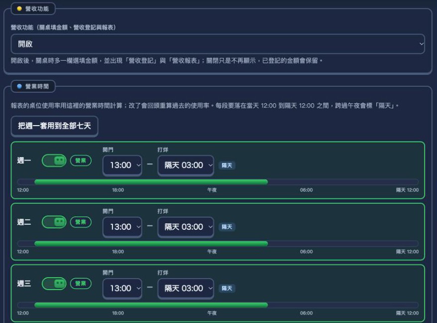Click 06:00 label on 週一 timeline

point(306,190)
